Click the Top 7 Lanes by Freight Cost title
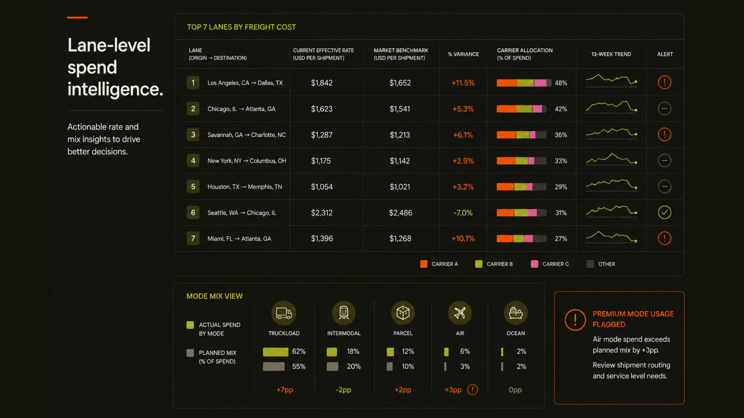 pos(241,27)
